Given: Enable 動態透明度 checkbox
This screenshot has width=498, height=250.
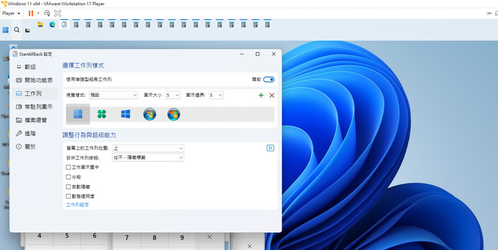Looking at the screenshot, I should [x=68, y=196].
